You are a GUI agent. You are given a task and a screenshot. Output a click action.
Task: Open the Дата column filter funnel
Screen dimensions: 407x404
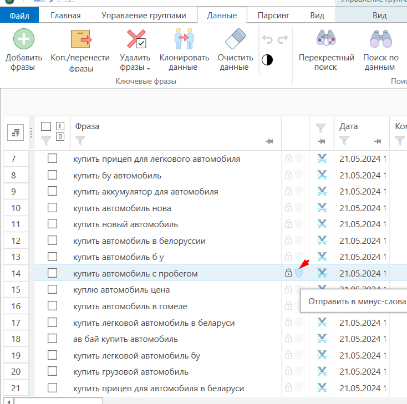pos(344,141)
